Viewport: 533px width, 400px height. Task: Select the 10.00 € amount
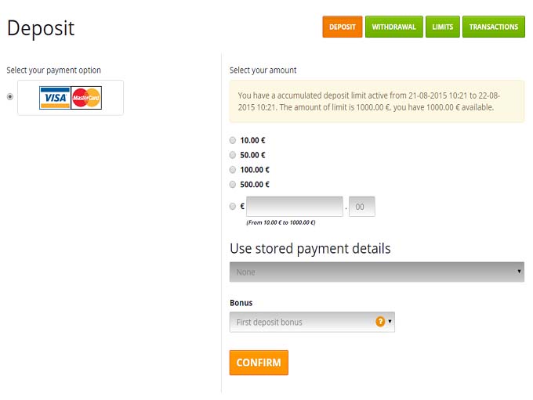pyautogui.click(x=233, y=140)
